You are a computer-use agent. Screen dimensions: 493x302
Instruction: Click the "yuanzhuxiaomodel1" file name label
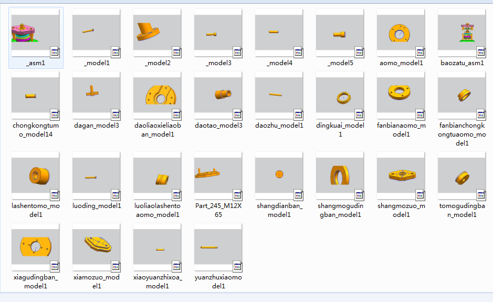pyautogui.click(x=218, y=282)
